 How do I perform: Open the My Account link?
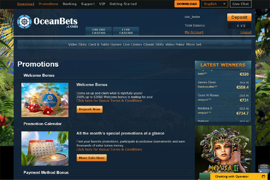pyautogui.click(x=194, y=32)
